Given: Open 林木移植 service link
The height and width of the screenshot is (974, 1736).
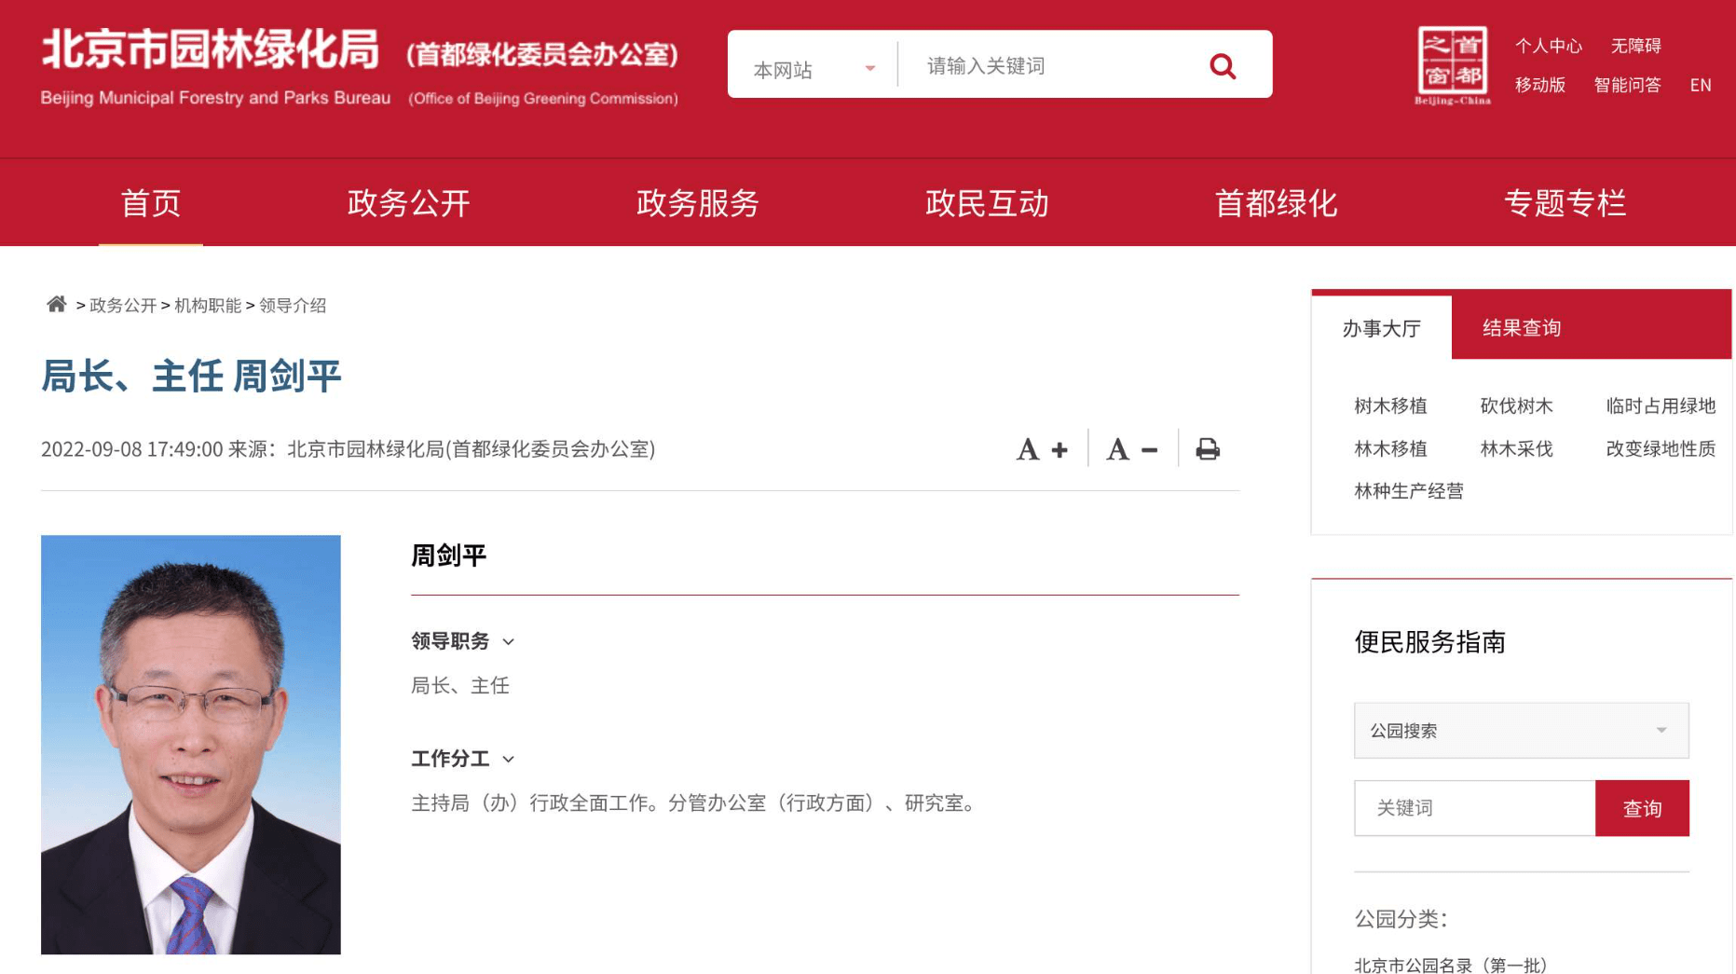Looking at the screenshot, I should point(1390,448).
